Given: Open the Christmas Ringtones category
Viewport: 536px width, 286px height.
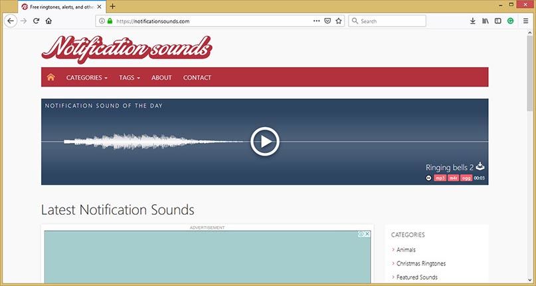Looking at the screenshot, I should (421, 263).
